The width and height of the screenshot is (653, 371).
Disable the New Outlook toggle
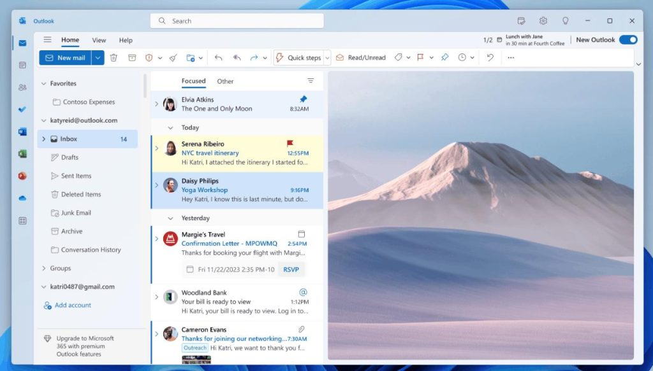(x=628, y=39)
